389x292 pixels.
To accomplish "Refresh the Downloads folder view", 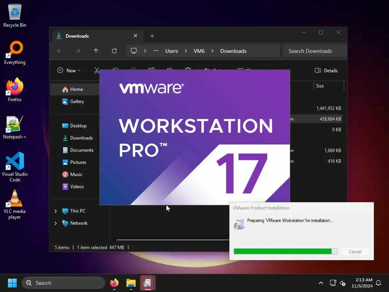I will [114, 51].
